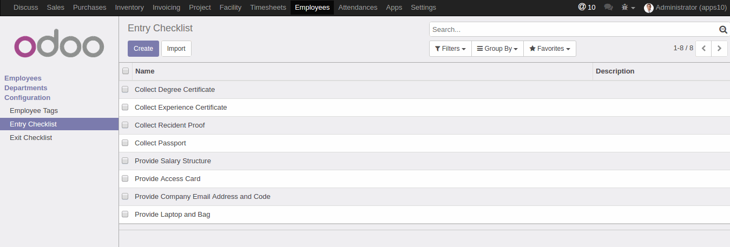730x247 pixels.
Task: Click the Import button
Action: pyautogui.click(x=176, y=49)
